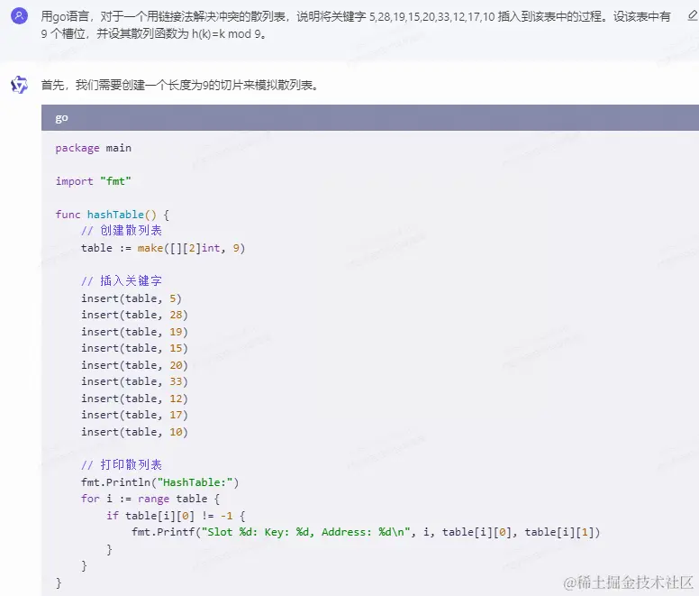Click the edit pencil icon beside the question
This screenshot has width=699, height=596.
[693, 16]
